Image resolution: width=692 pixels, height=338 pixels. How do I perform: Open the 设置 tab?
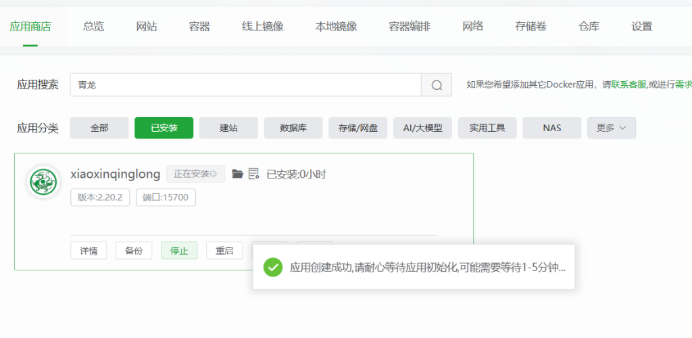pyautogui.click(x=641, y=26)
